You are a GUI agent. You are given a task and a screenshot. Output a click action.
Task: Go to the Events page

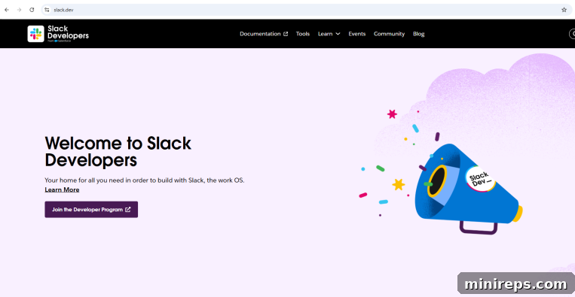pyautogui.click(x=356, y=34)
